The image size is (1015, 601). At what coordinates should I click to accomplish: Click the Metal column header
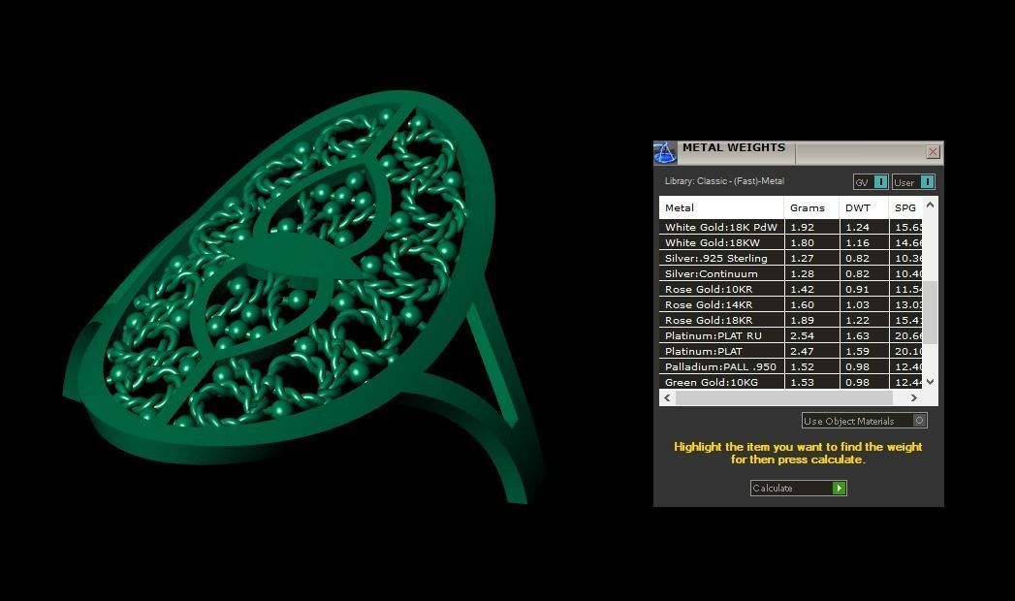click(x=721, y=207)
